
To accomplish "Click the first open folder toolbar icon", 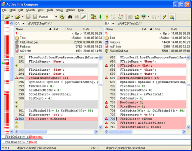I will click(x=7, y=17).
